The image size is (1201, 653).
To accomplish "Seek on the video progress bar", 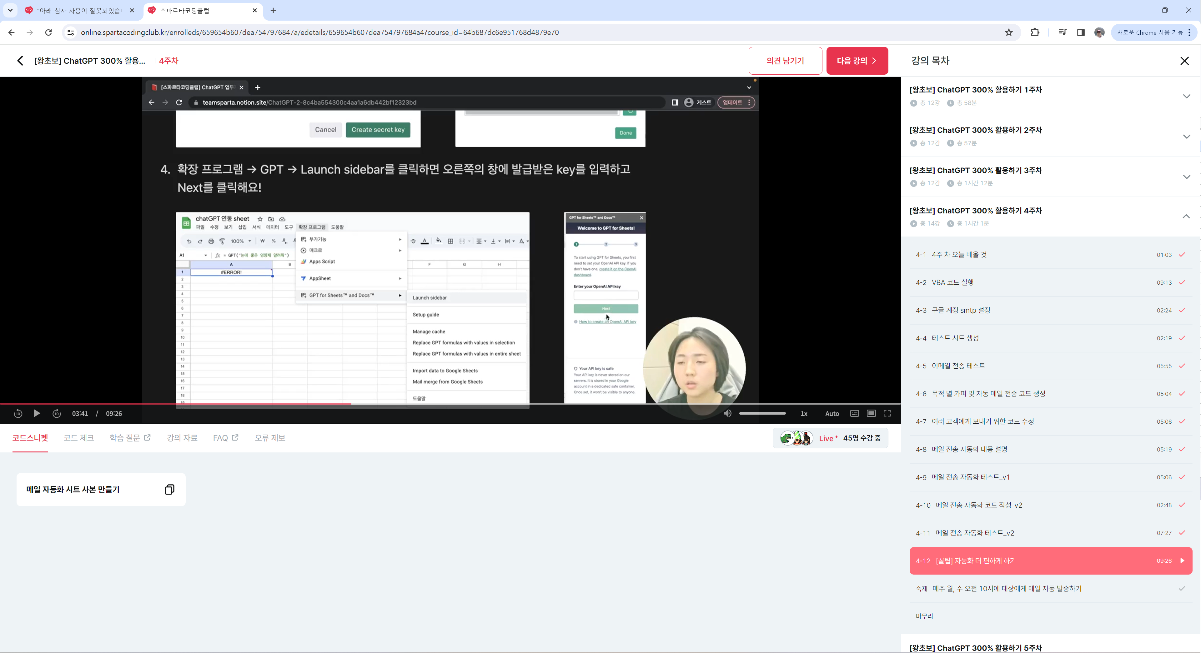I will [x=450, y=404].
